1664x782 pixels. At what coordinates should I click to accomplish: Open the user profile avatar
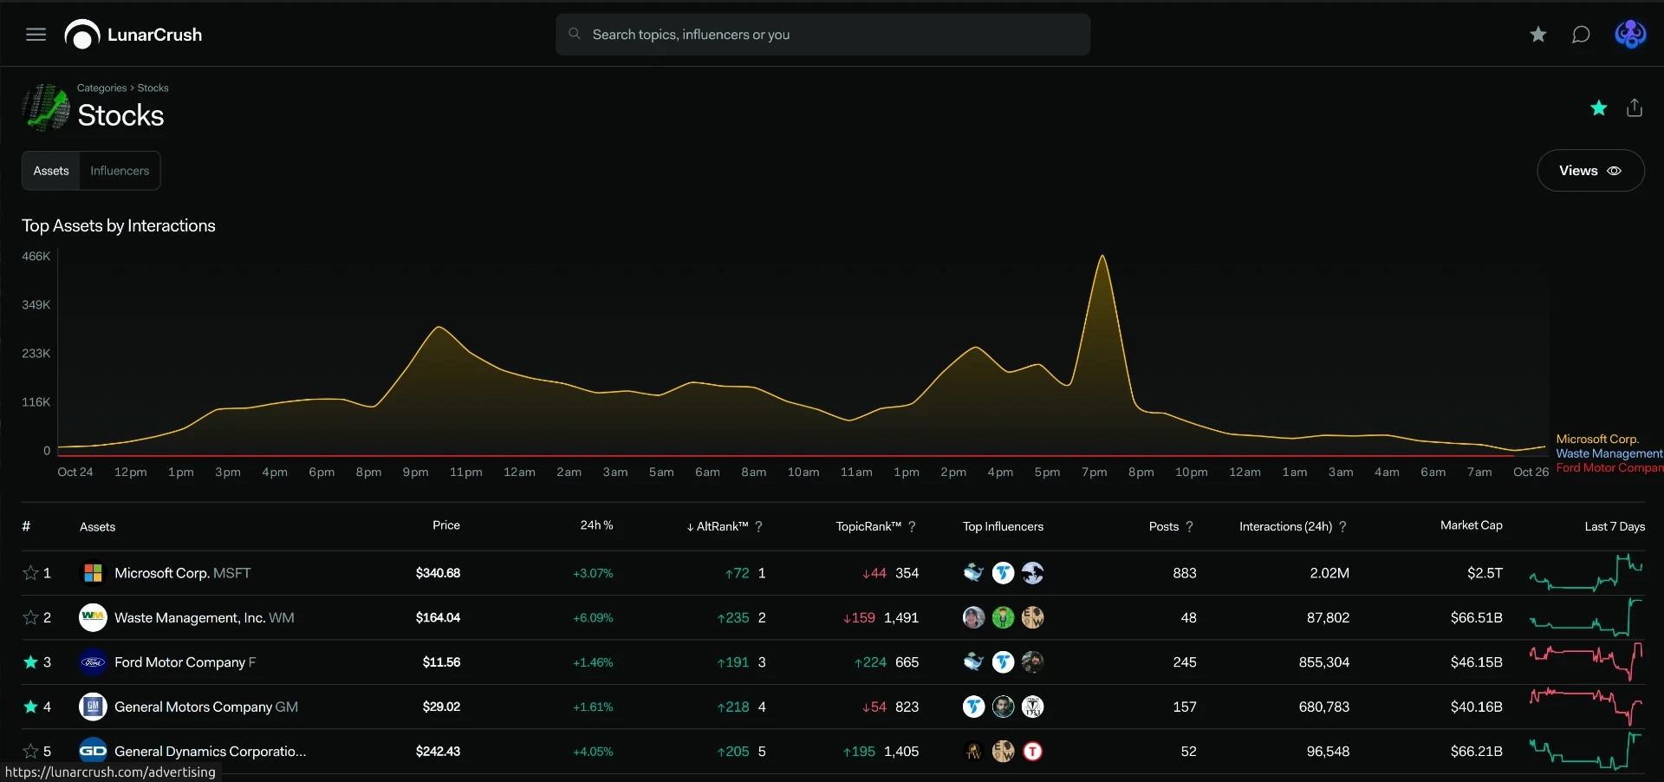pos(1630,35)
